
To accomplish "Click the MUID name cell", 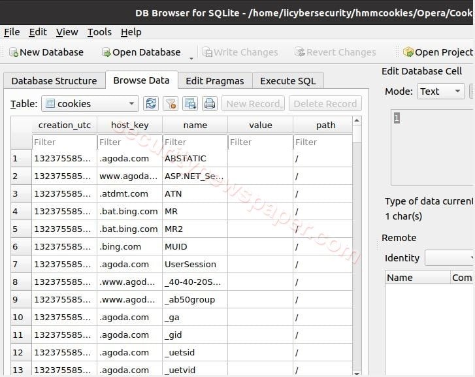I will pos(195,246).
